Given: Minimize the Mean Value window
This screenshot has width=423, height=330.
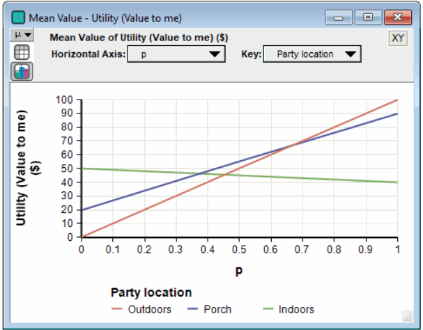Looking at the screenshot, I should (x=339, y=18).
